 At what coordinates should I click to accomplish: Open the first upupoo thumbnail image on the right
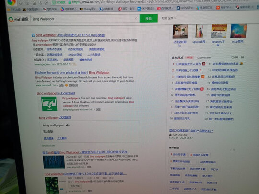point(180,31)
